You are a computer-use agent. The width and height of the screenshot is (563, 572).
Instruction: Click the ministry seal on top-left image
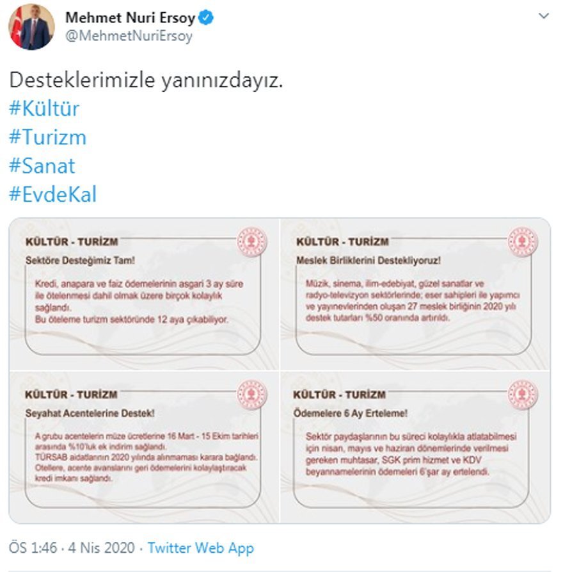252,242
